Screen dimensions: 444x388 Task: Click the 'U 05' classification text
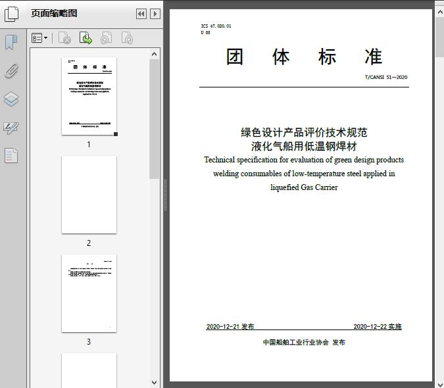tap(206, 33)
